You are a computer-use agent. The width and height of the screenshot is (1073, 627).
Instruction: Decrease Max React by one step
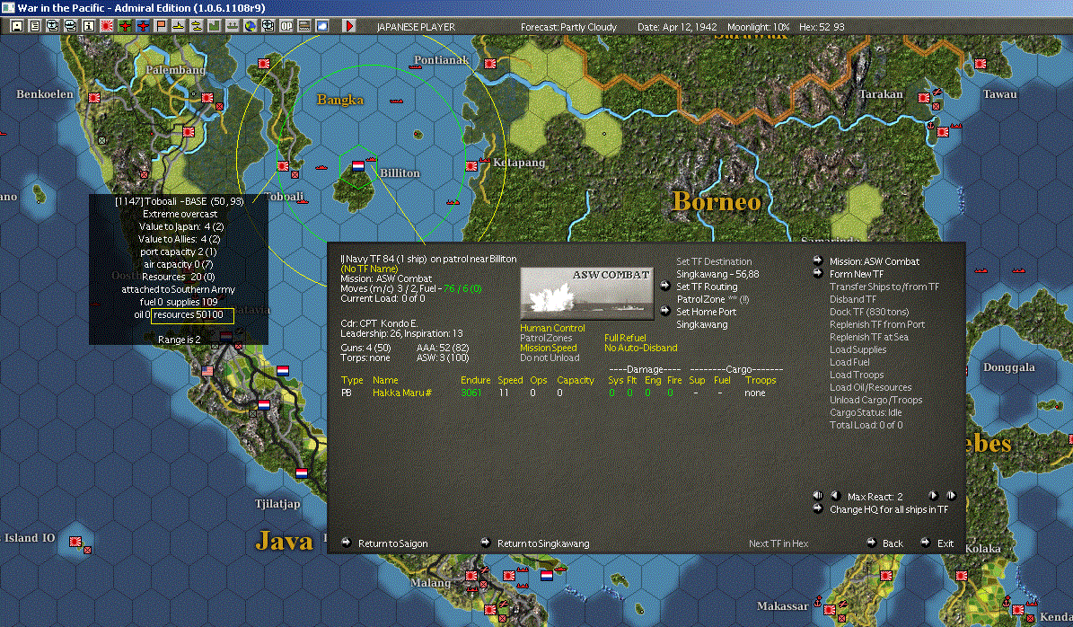coord(835,496)
